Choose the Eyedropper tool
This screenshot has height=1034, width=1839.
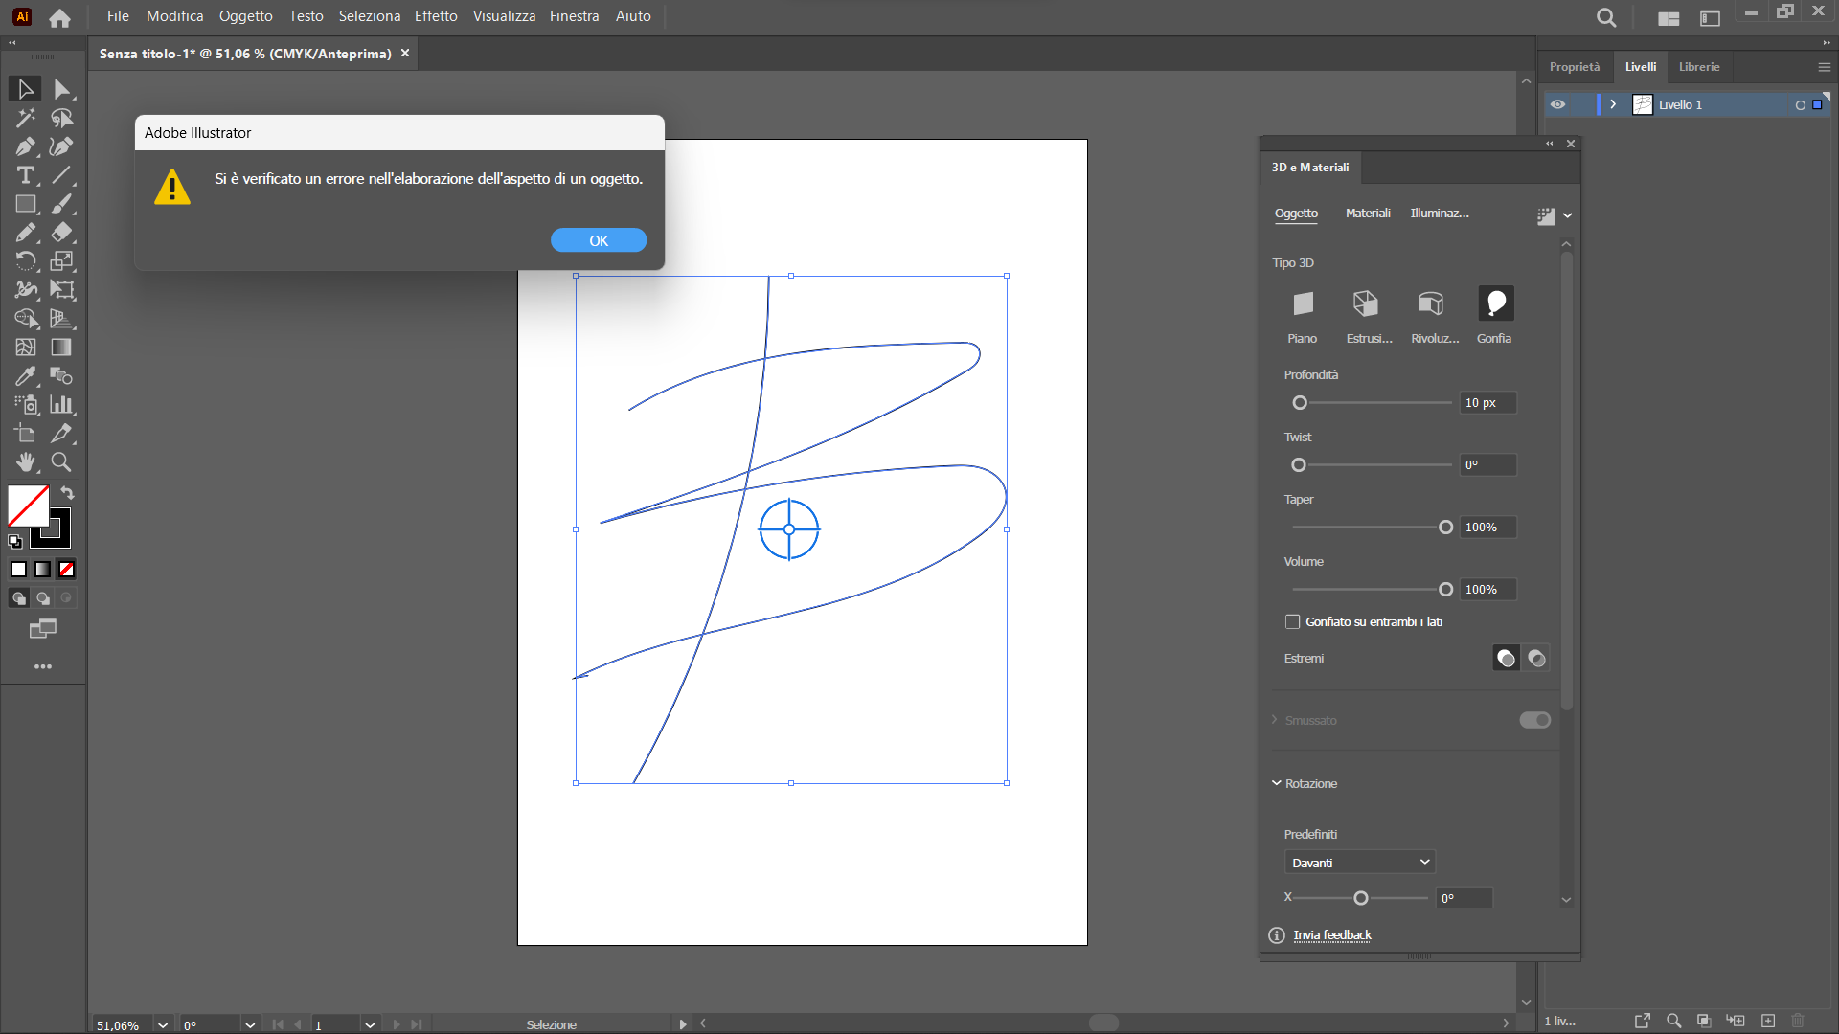tap(25, 376)
